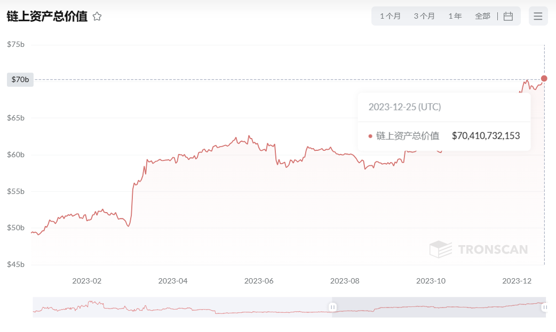Click the right handle of the range slider
Viewport: 556px width, 332px height.
click(x=545, y=307)
